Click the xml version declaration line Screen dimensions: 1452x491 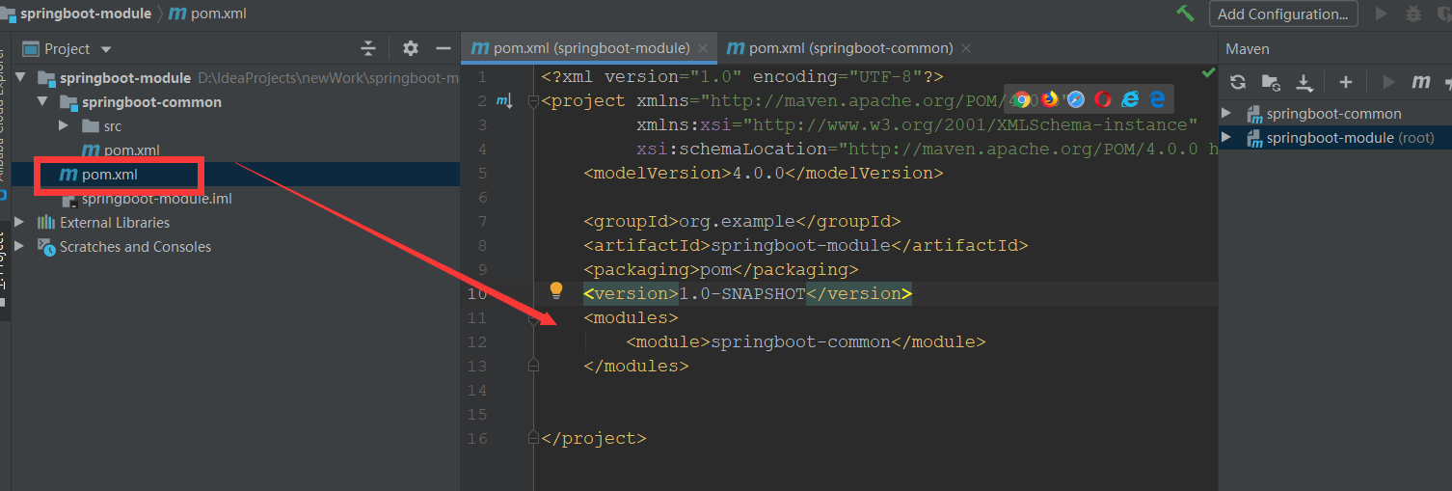742,77
